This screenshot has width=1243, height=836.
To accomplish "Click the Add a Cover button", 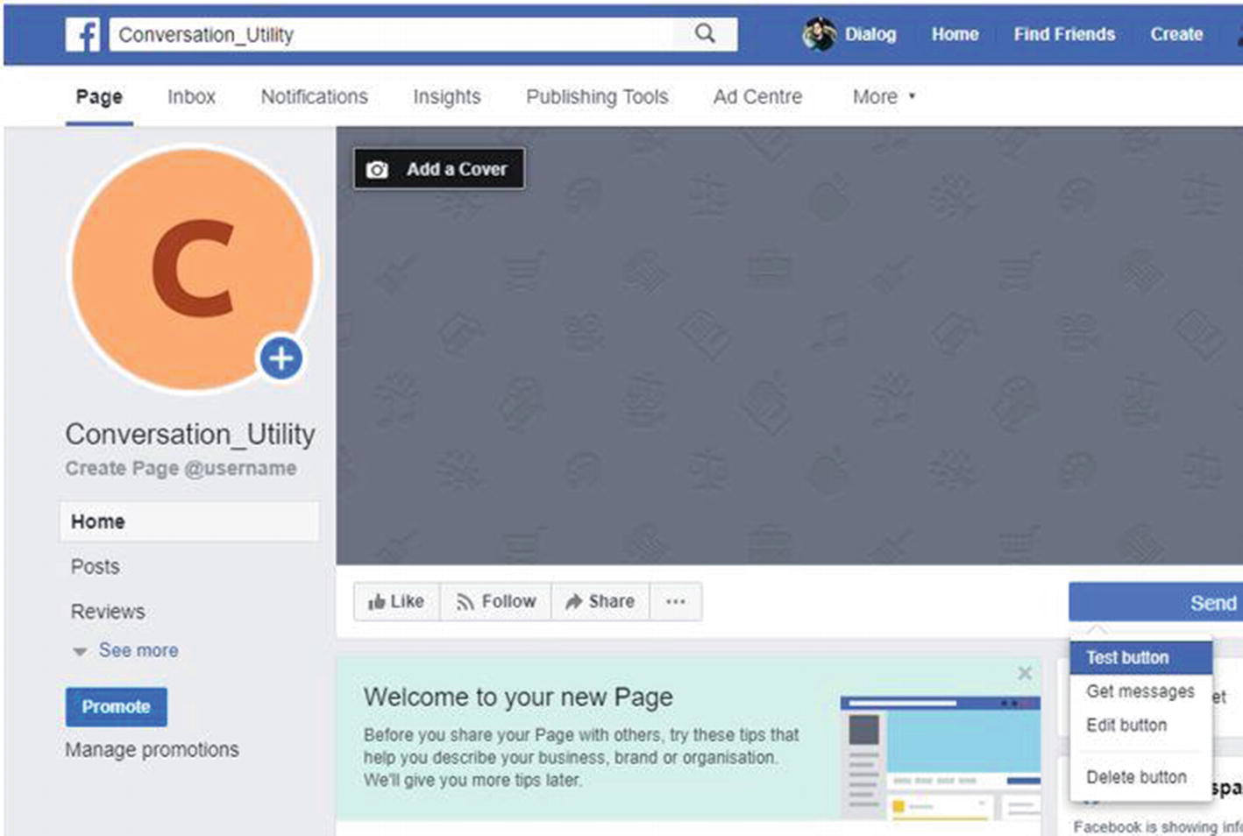I will click(439, 168).
